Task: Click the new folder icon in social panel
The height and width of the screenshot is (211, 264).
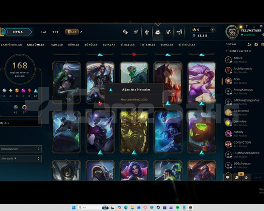Action: tap(256, 44)
